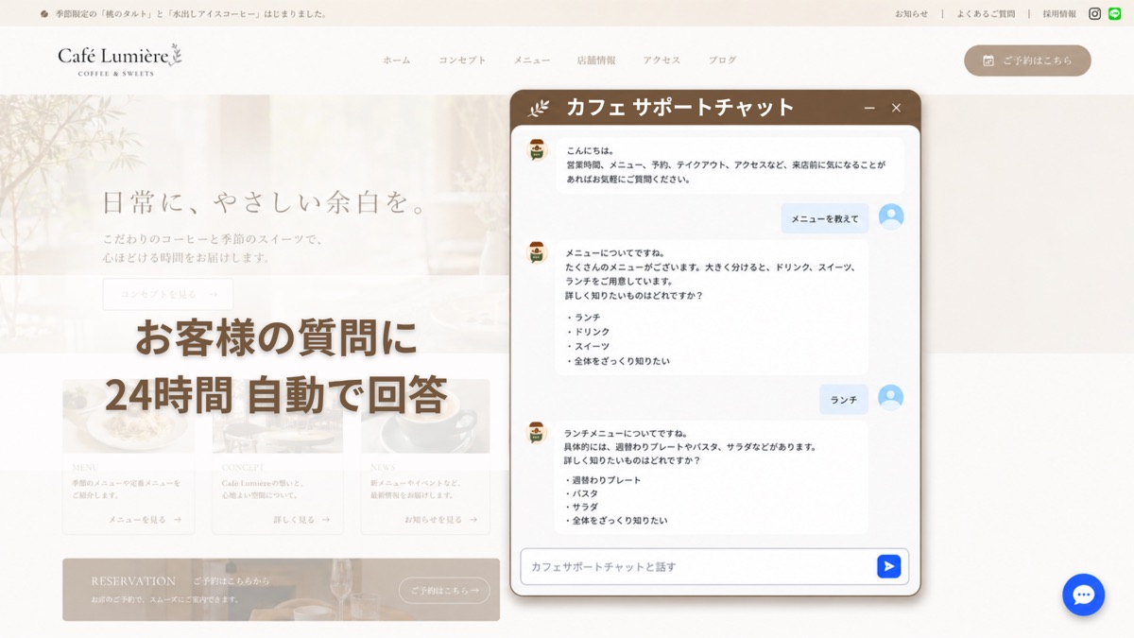This screenshot has width=1134, height=638.
Task: Click the Café Lumière logo
Action: click(119, 60)
